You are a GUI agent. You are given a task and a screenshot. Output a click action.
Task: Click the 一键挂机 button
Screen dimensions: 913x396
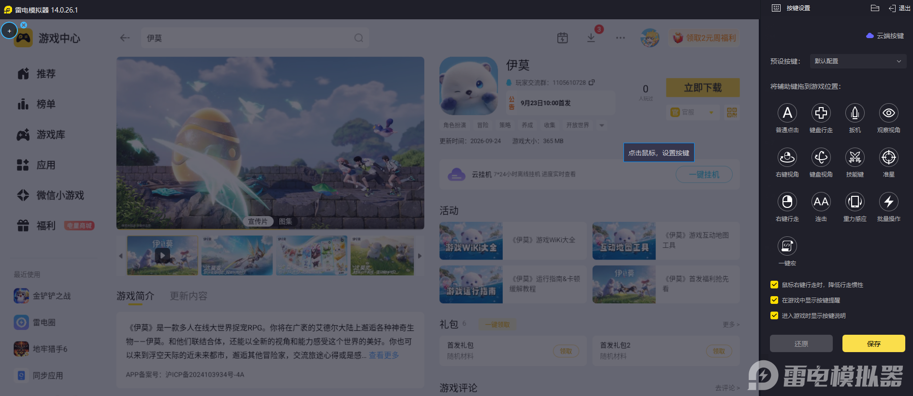704,175
